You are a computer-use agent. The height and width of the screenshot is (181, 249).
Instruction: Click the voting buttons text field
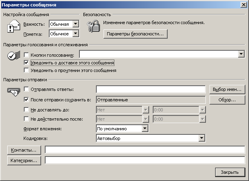[159, 54]
